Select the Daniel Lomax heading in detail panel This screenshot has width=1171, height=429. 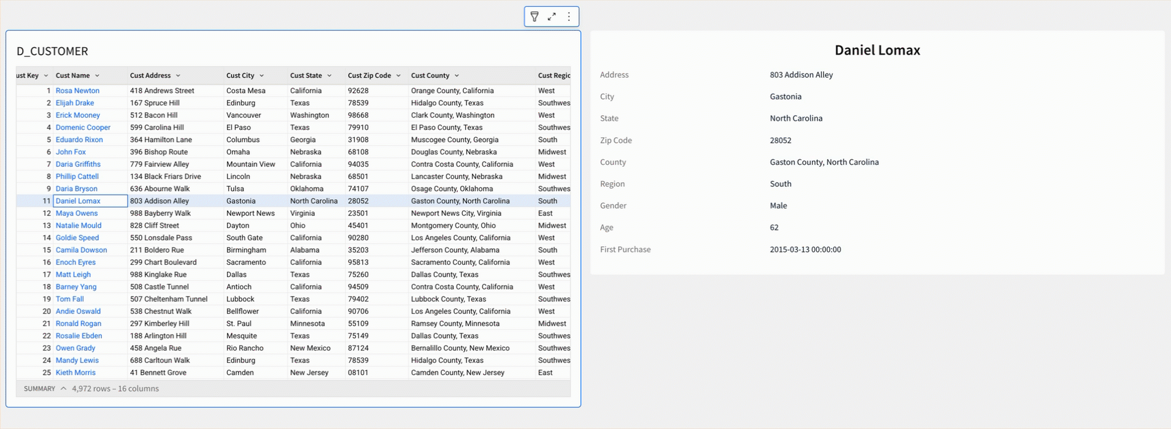coord(877,50)
